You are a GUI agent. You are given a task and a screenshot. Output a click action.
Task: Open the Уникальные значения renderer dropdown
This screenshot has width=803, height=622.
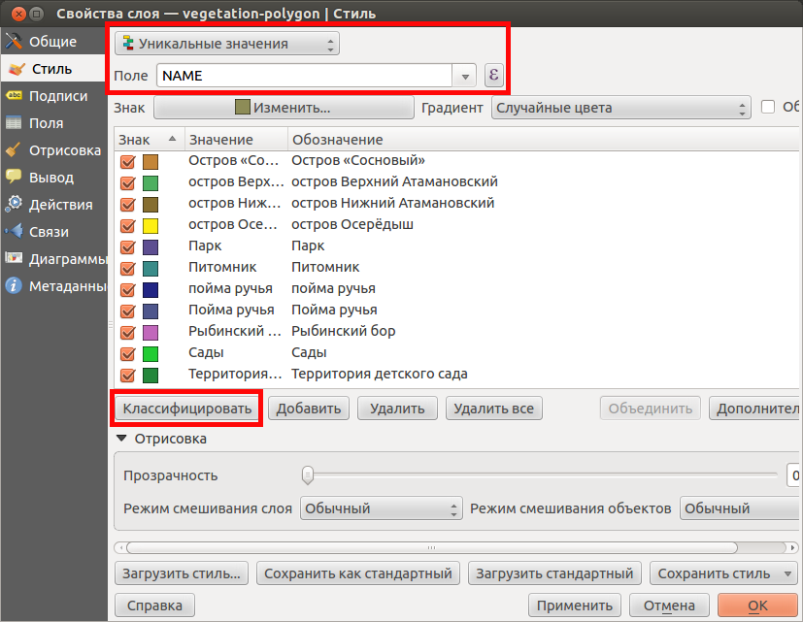(227, 44)
